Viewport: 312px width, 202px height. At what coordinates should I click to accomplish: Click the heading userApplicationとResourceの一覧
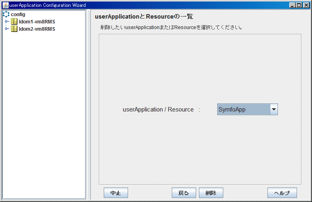click(x=144, y=17)
